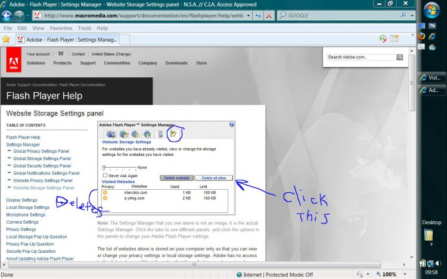This screenshot has width=447, height=279.
Task: Click Show Desktop quick launch icon
Action: pos(421,26)
